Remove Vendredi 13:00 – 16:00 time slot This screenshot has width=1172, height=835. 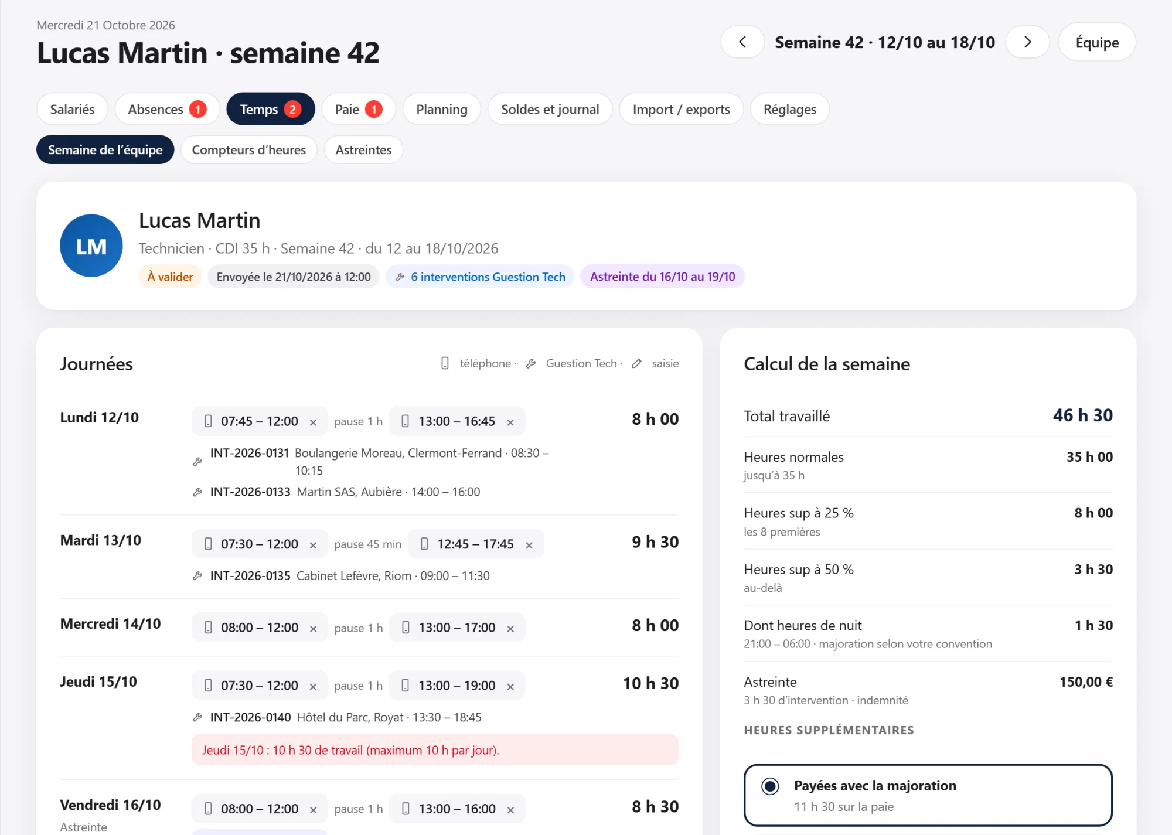tap(510, 809)
